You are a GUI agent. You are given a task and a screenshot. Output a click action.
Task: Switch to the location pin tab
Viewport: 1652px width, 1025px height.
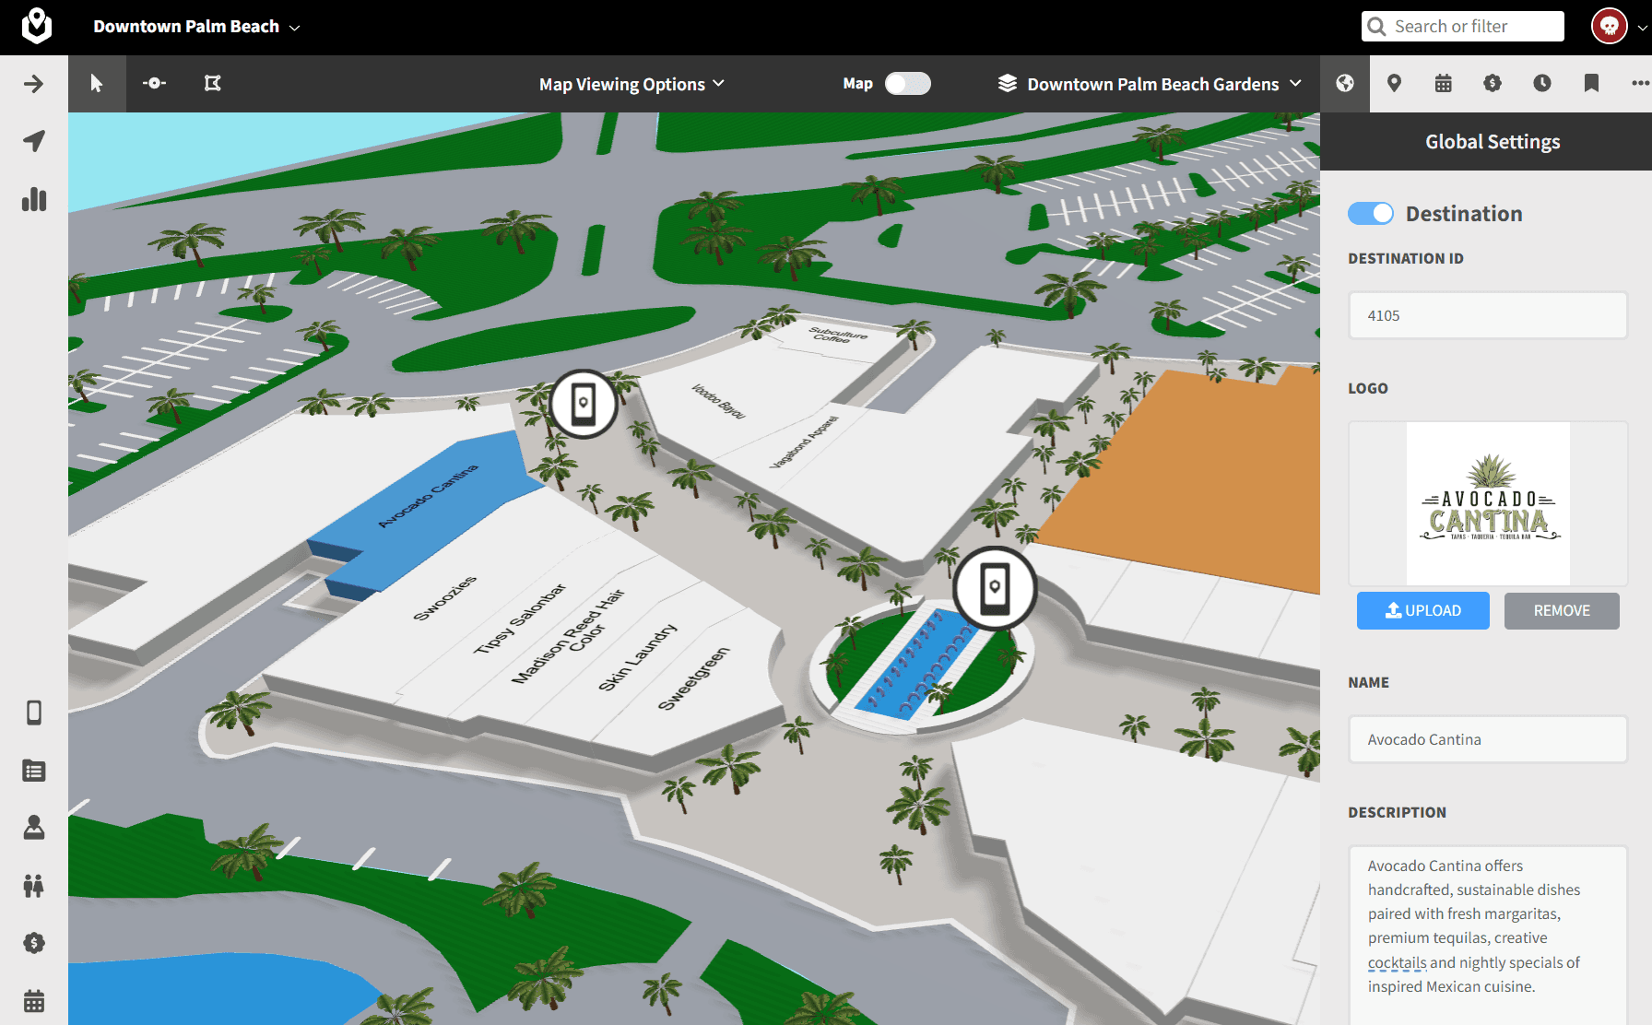tap(1394, 84)
